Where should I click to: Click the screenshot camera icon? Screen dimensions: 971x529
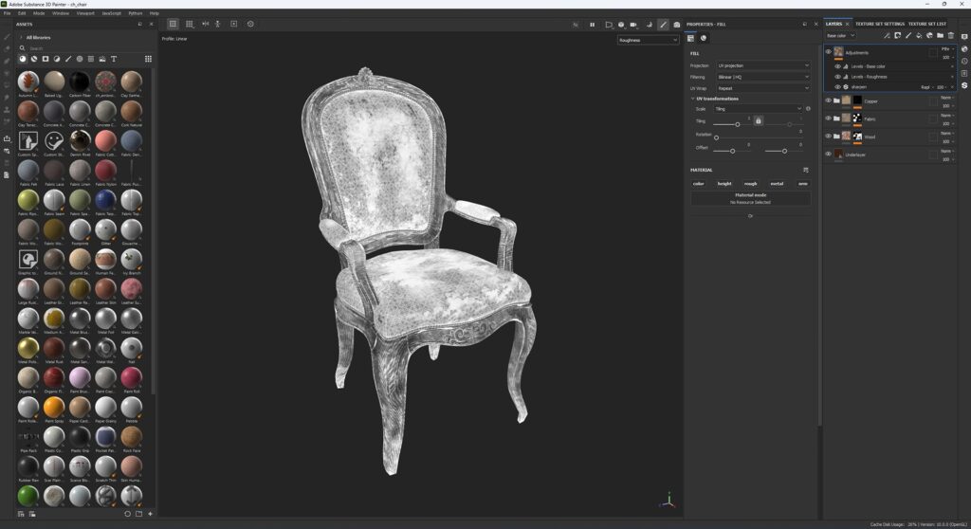coord(677,25)
